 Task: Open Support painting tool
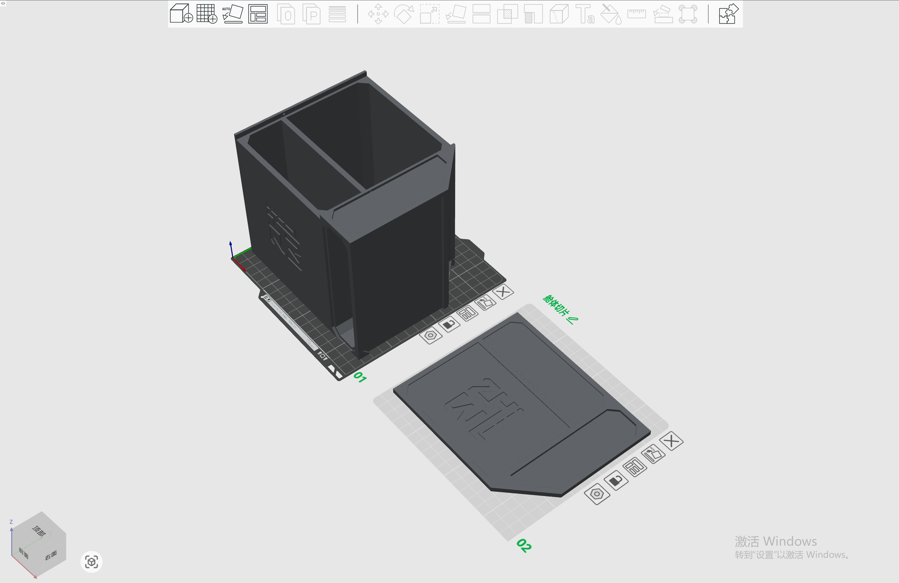pyautogui.click(x=533, y=14)
